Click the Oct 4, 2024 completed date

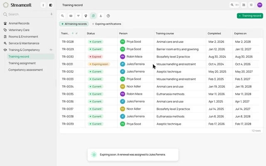click(x=216, y=64)
